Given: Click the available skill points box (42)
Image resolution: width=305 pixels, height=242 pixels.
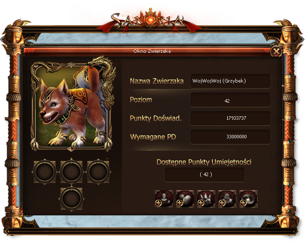Looking at the screenshot, I should coord(205,175).
